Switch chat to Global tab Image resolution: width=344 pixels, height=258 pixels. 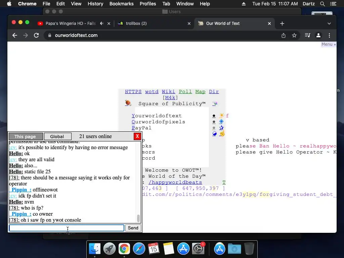click(x=57, y=136)
